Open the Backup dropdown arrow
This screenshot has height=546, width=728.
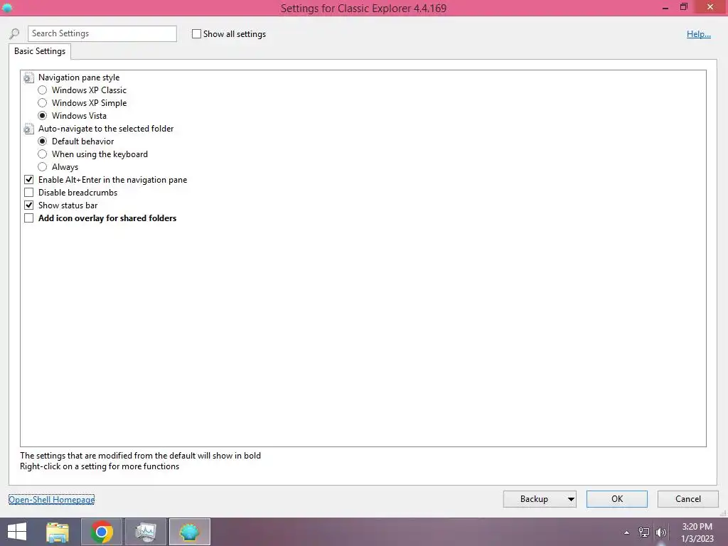click(571, 499)
